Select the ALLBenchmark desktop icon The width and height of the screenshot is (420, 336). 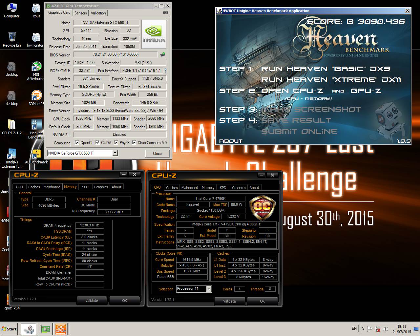pyautogui.click(x=36, y=156)
